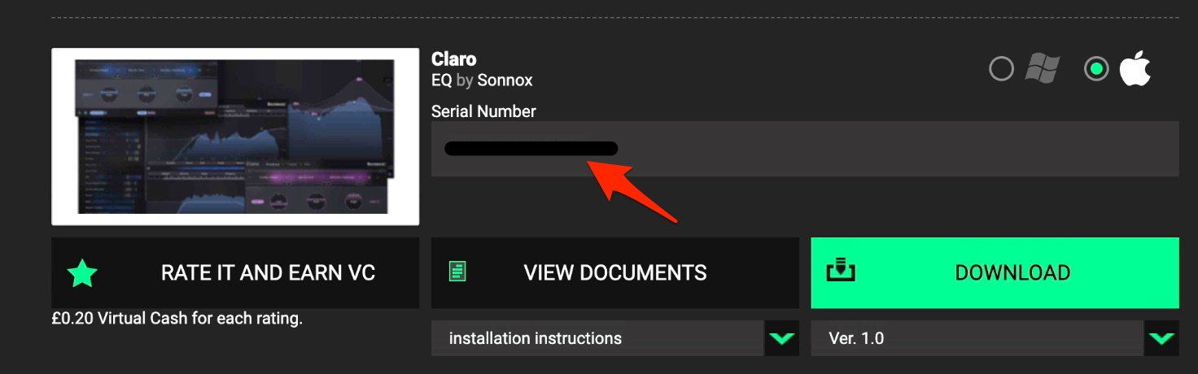Click the download tray icon
The width and height of the screenshot is (1198, 374).
coord(841,271)
